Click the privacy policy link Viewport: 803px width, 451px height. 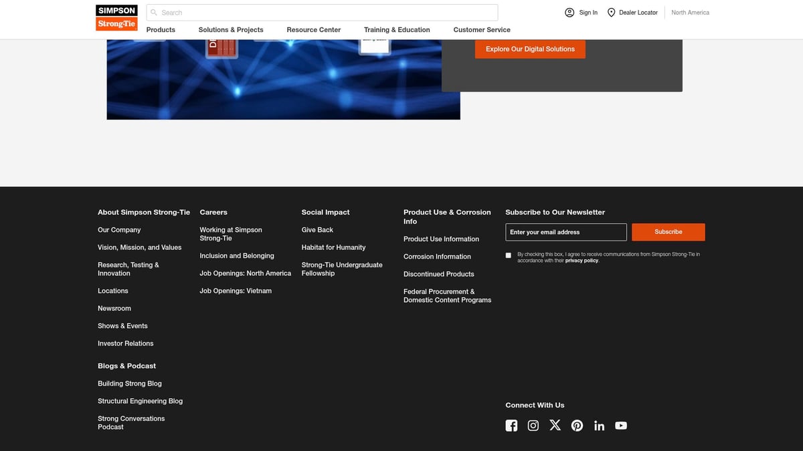point(582,261)
